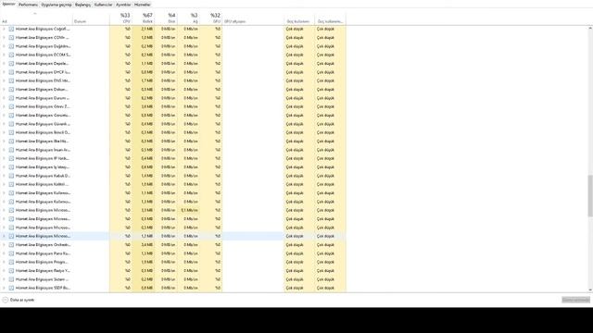
Task: Select the DHCP service host icon
Action: point(11,72)
